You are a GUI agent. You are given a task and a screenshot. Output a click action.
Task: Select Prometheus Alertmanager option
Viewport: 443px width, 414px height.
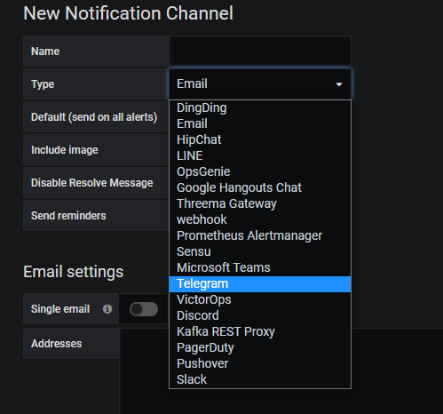[x=260, y=235]
